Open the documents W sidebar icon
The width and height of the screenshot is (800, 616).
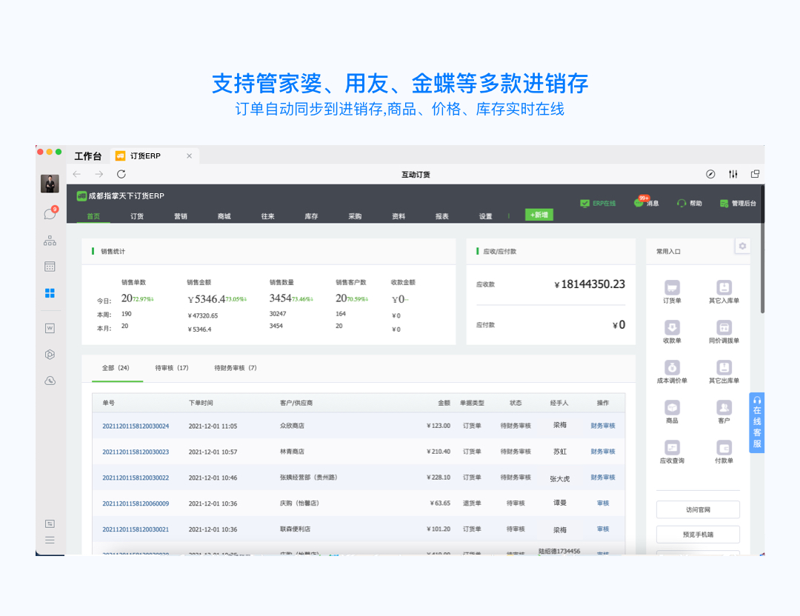[x=50, y=328]
